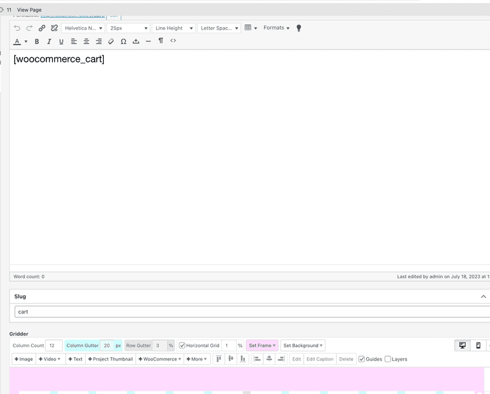
Task: Open the Formats menu
Action: [276, 28]
